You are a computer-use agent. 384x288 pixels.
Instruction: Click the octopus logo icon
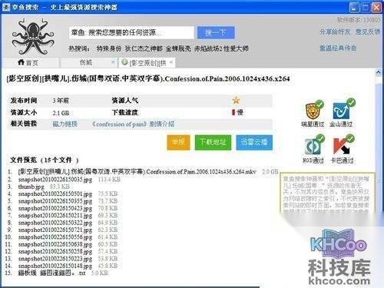pos(33,37)
